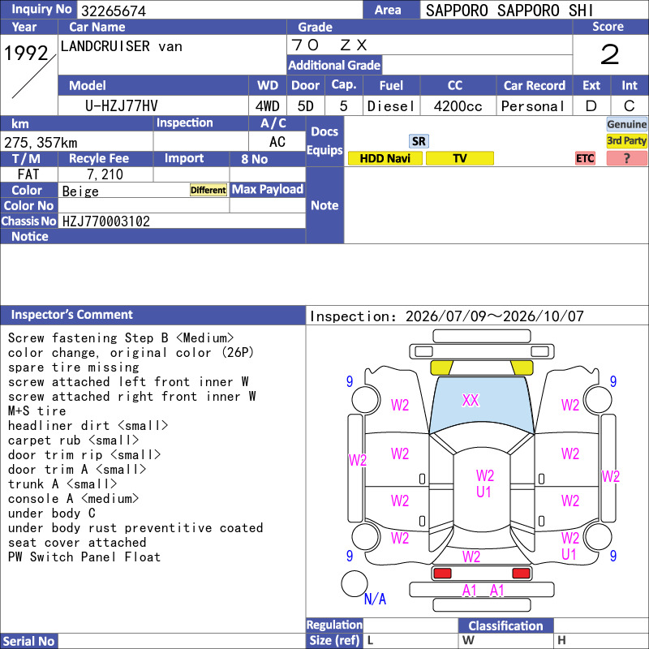
Task: Click the yellow TV equipment badge
Action: click(x=459, y=158)
